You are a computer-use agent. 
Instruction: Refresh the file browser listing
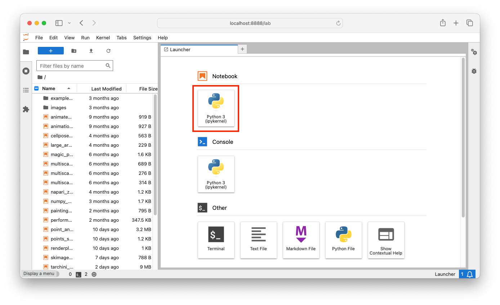[x=108, y=51]
